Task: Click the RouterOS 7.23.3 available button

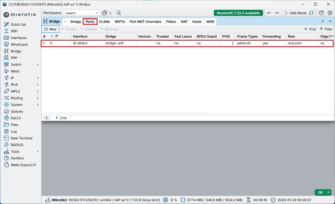Action: click(x=238, y=13)
